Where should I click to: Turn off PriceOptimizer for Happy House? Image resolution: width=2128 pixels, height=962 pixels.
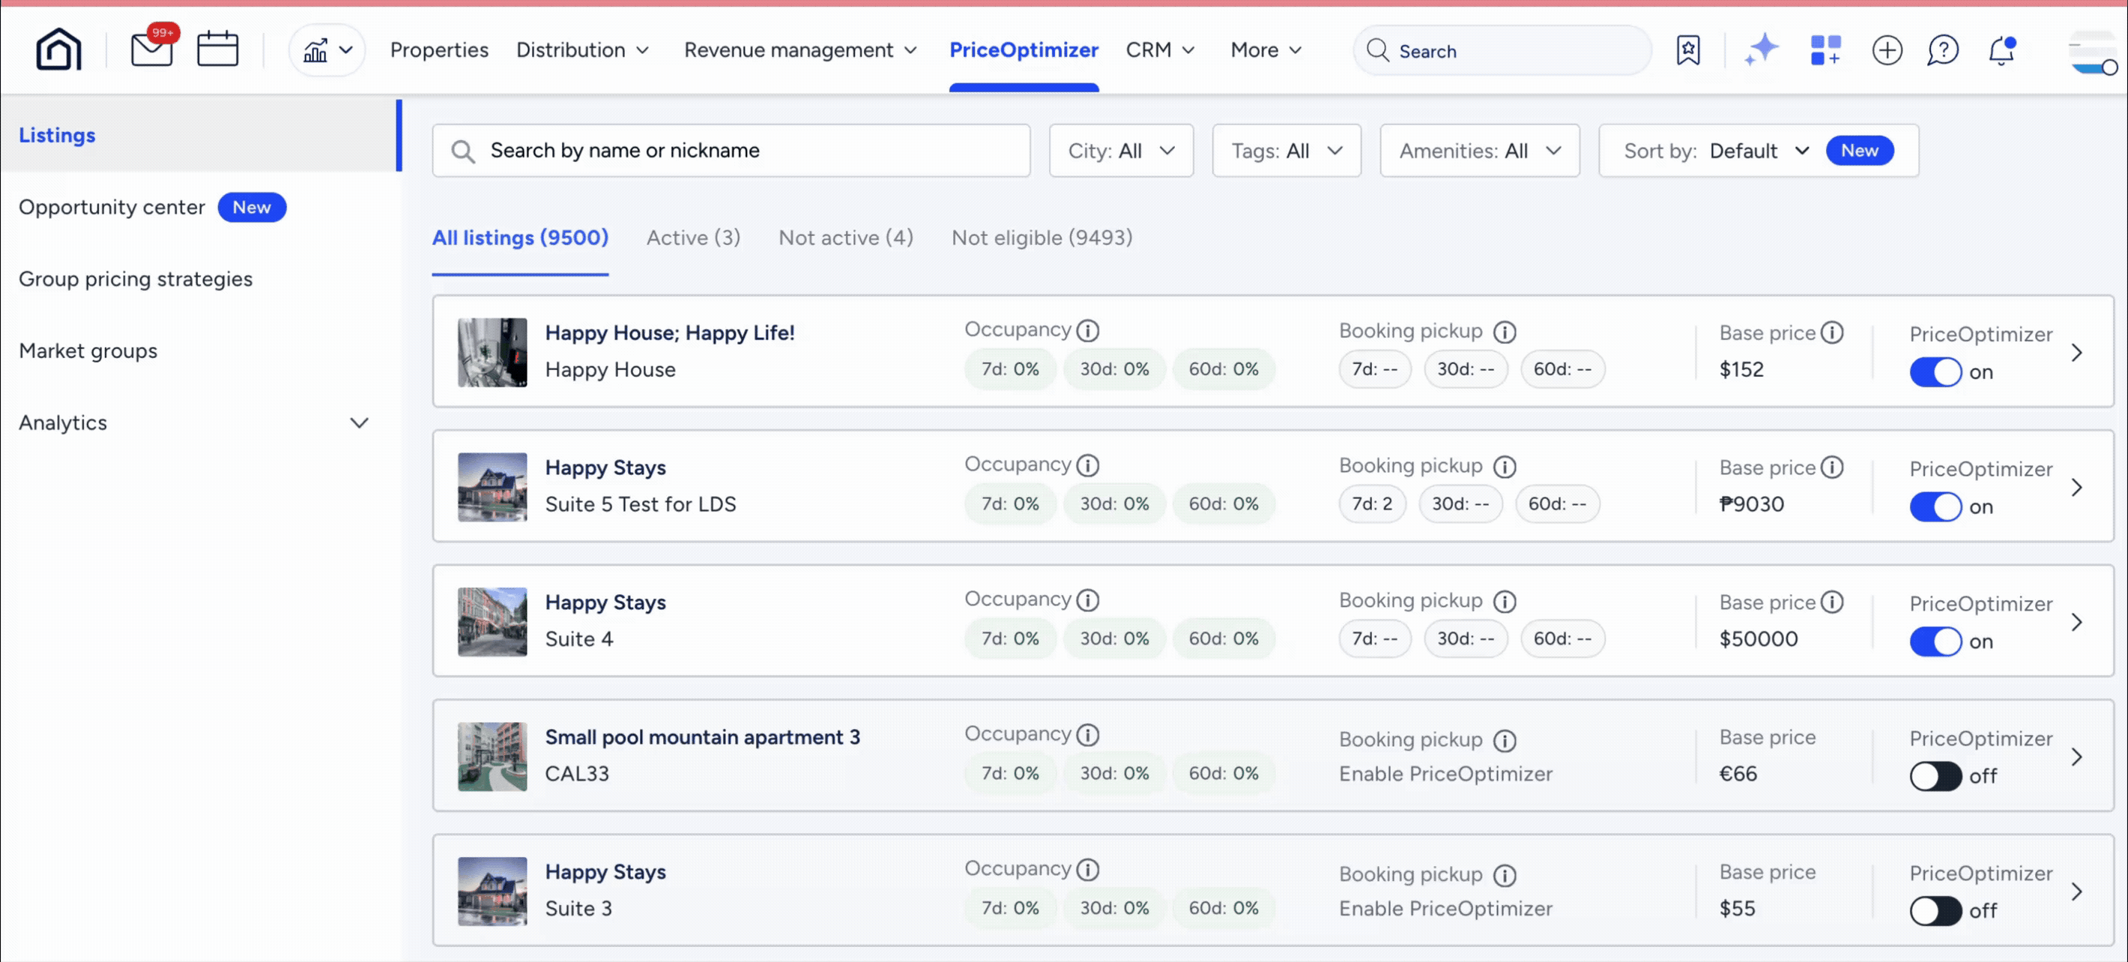1935,372
